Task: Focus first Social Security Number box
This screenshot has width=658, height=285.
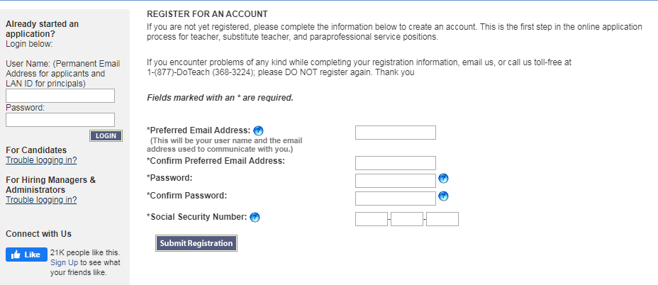Action: click(x=372, y=218)
